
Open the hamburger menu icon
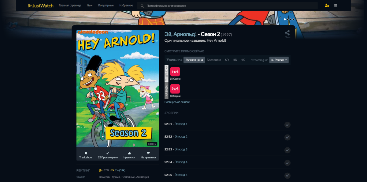coord(336,6)
